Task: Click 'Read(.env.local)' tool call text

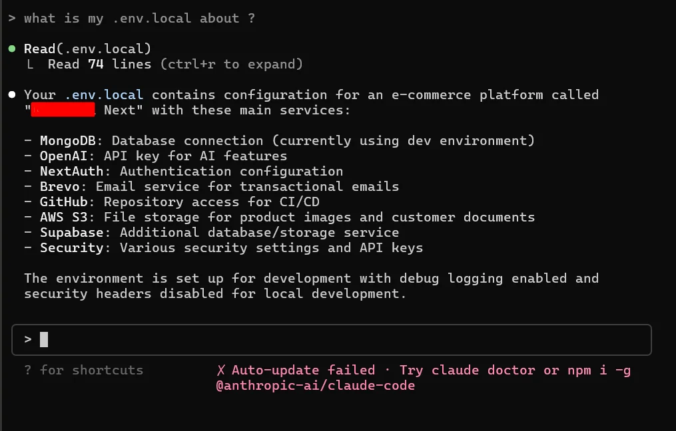Action: pos(87,49)
